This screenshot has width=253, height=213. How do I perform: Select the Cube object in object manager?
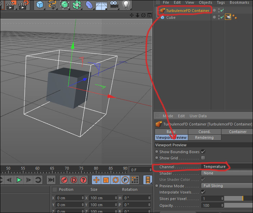(171, 17)
